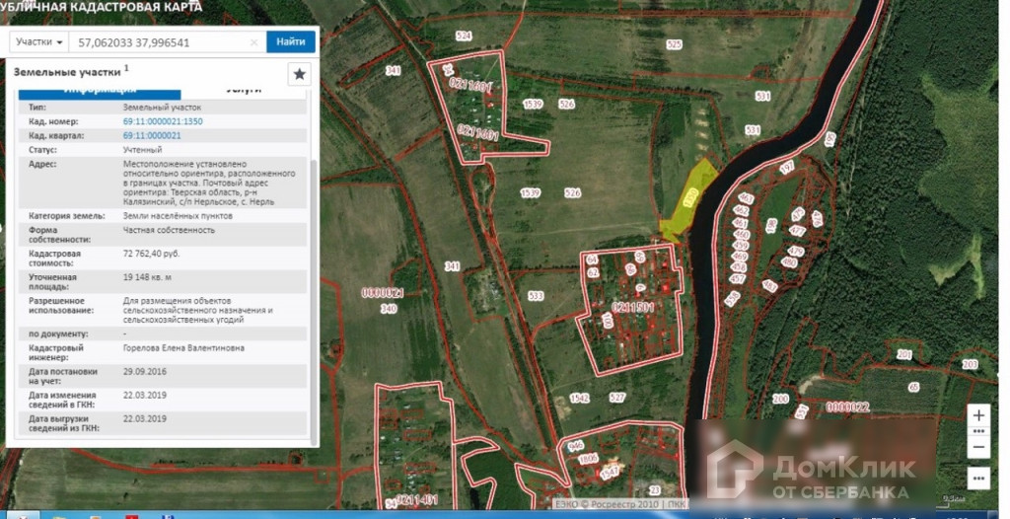Open cadastral quarter 69:11:0000021 link
The image size is (1010, 519).
coord(152,135)
